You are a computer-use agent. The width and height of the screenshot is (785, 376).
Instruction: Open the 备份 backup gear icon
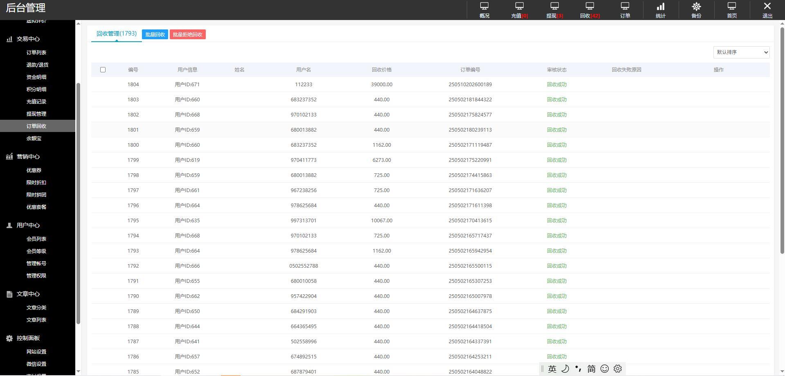coord(696,6)
